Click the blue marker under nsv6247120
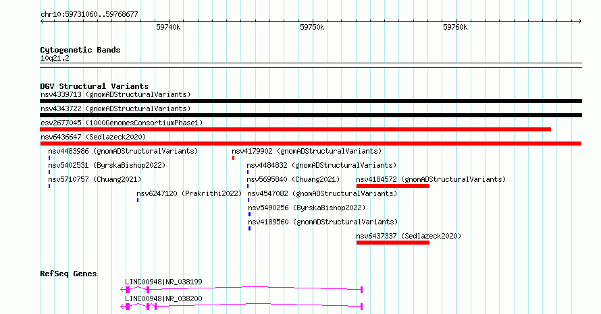The height and width of the screenshot is (314, 601). [x=138, y=200]
